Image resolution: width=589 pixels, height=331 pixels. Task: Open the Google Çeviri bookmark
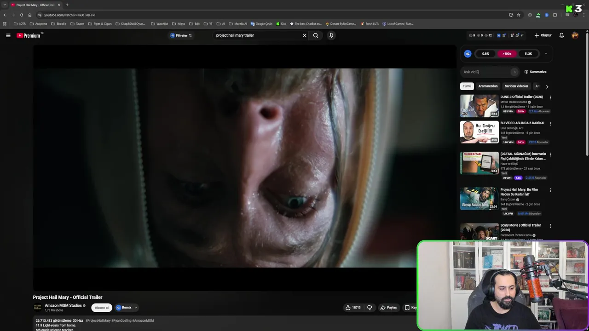click(x=261, y=23)
